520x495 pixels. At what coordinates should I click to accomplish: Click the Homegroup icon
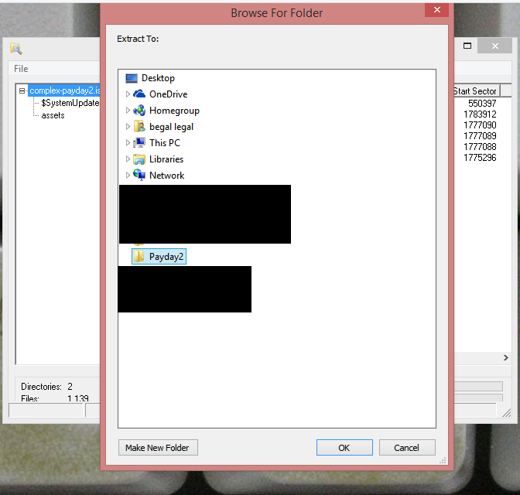pyautogui.click(x=139, y=111)
